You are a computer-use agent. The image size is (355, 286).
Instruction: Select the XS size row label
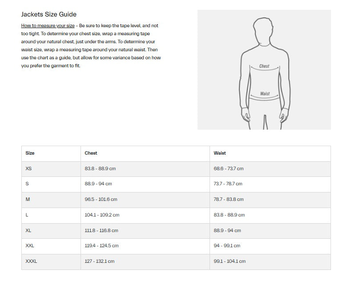coord(28,168)
